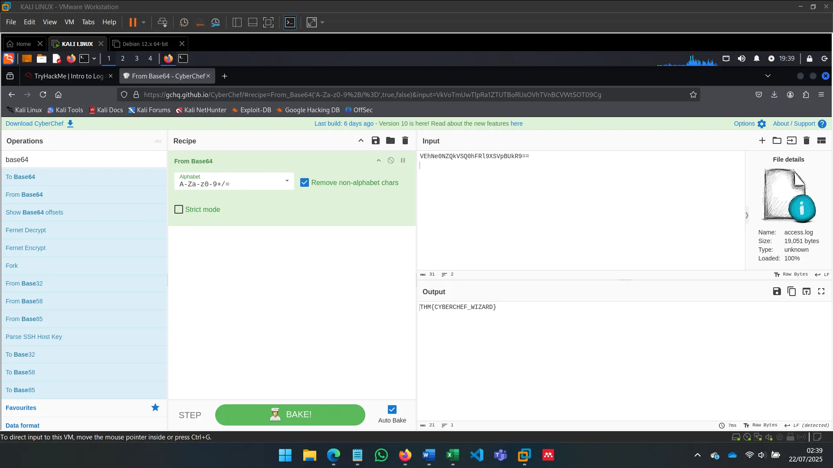Clear the current input with the trash icon
Viewport: 833px width, 468px height.
pyautogui.click(x=807, y=141)
